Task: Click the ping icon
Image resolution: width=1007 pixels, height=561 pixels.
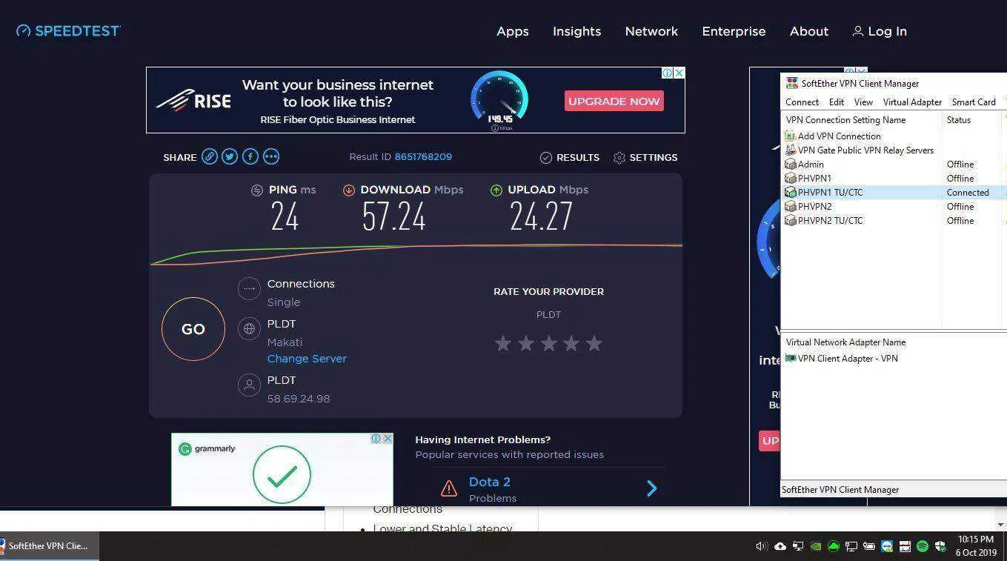Action: [x=257, y=190]
